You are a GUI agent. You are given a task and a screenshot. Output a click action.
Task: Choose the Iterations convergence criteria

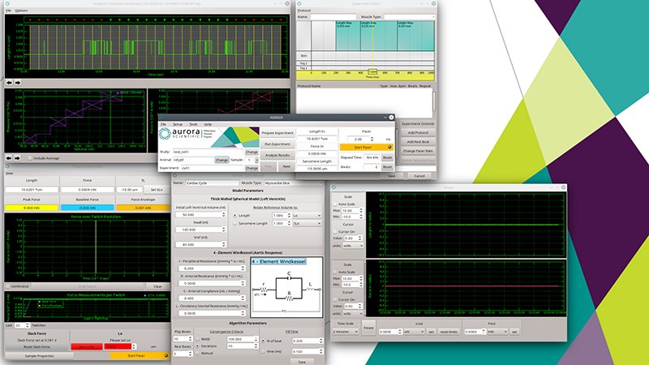pos(198,346)
